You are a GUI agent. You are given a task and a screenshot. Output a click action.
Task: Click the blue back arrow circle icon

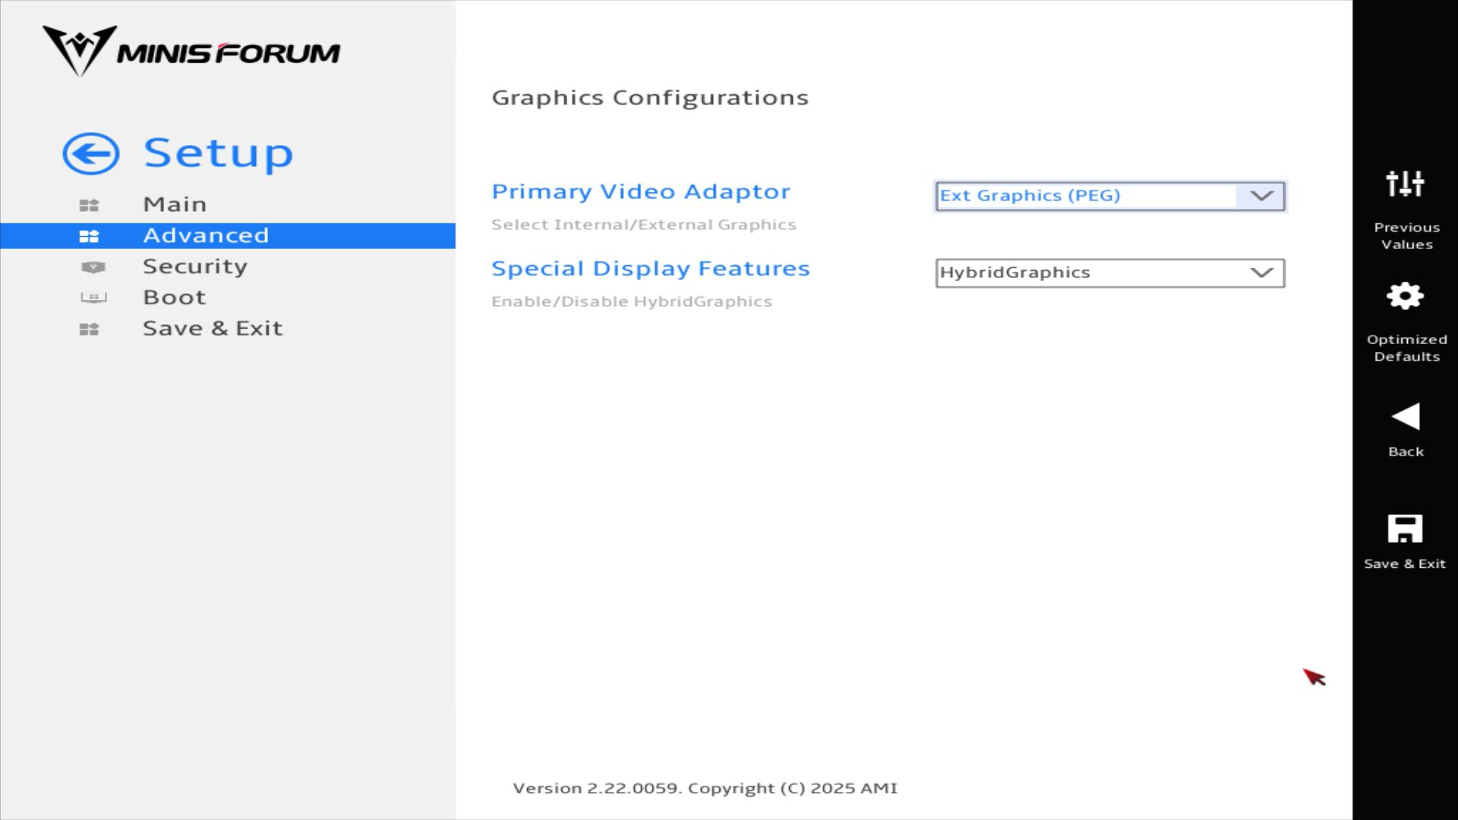91,154
